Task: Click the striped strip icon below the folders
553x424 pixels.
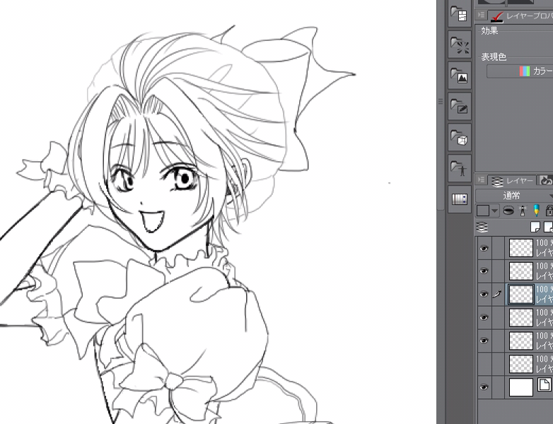Action: tap(460, 199)
